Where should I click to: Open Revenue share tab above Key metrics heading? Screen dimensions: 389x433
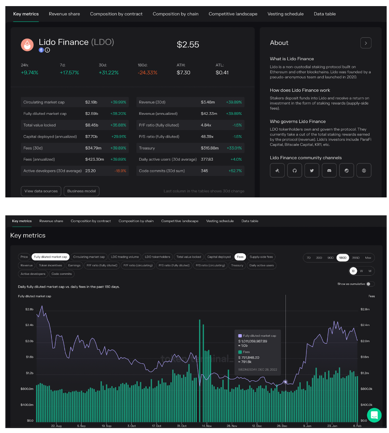51,221
